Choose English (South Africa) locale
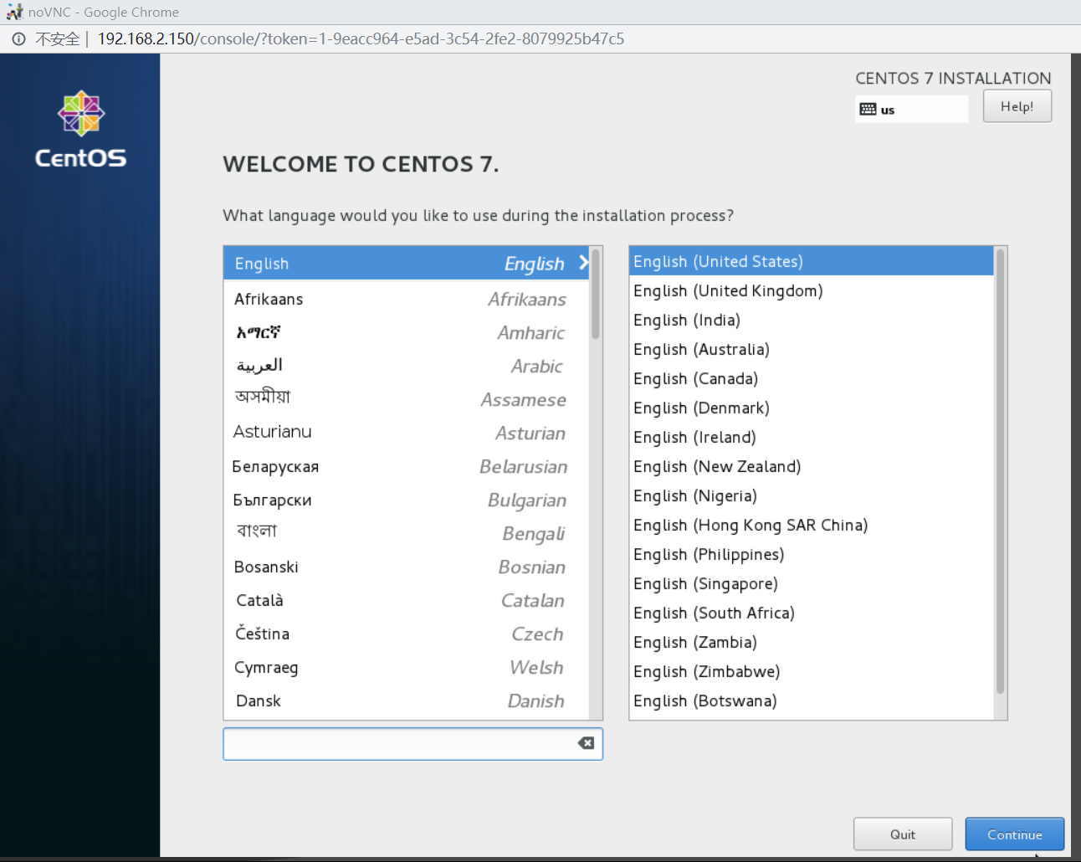Image resolution: width=1081 pixels, height=862 pixels. (812, 613)
